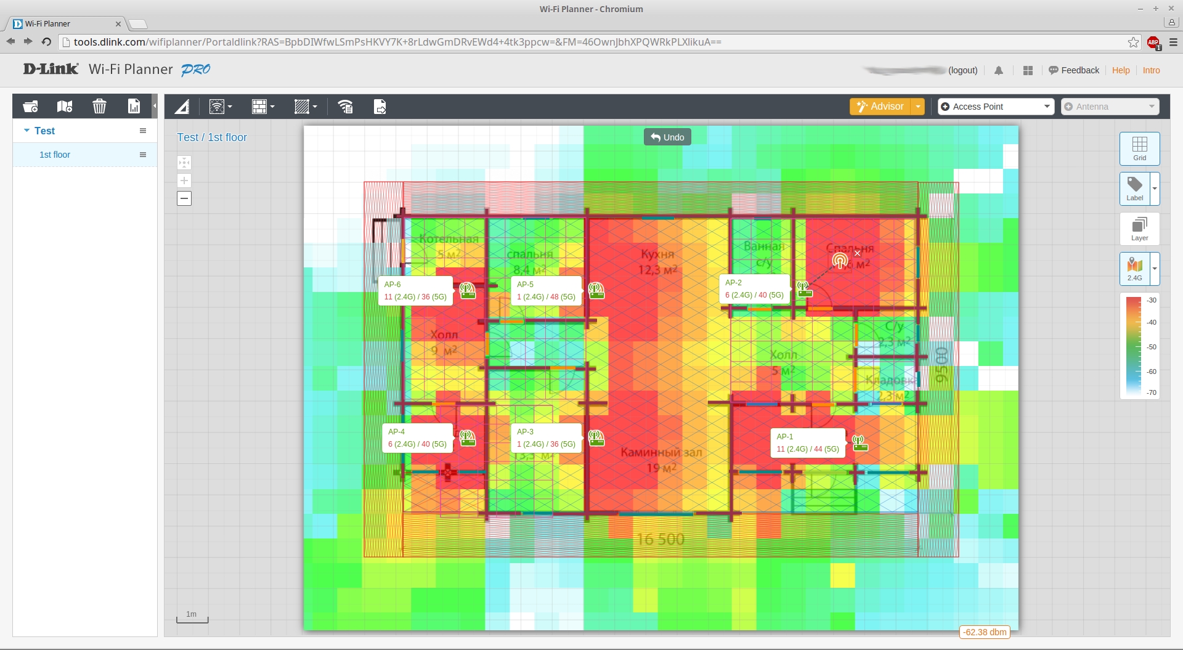
Task: Open the Access Point selector
Action: click(x=996, y=107)
